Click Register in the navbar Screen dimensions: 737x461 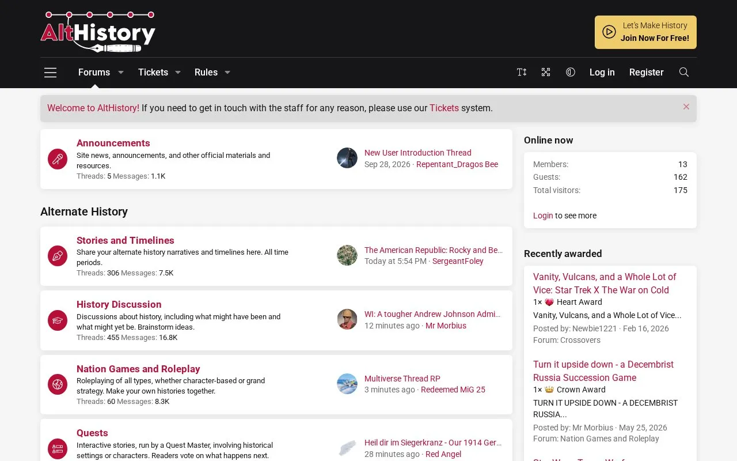(646, 73)
